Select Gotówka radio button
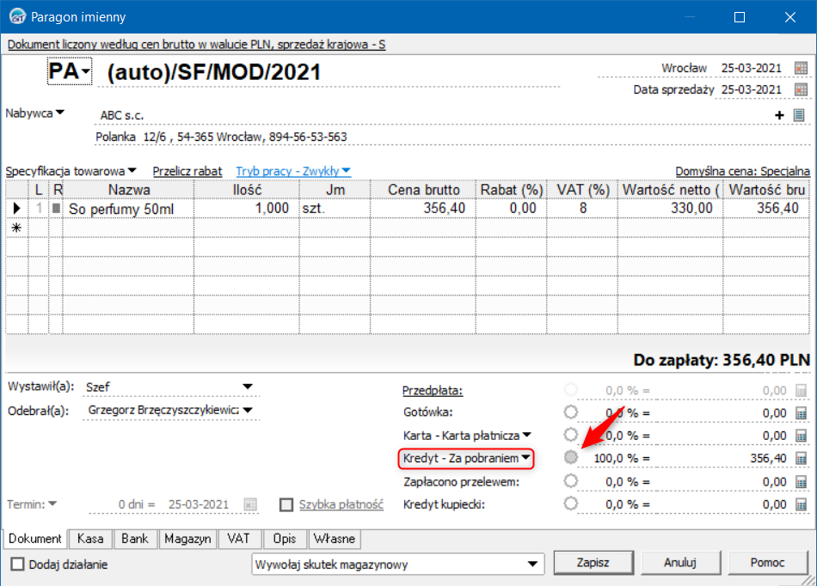The width and height of the screenshot is (817, 586). tap(571, 412)
